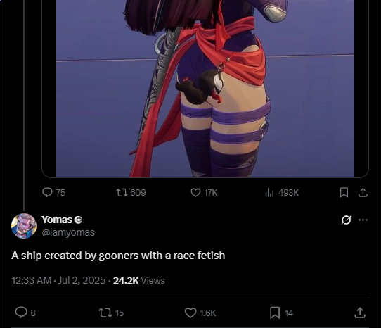This screenshot has width=381, height=328.
Task: Like the parent tweet with 17K likes
Action: coord(204,192)
